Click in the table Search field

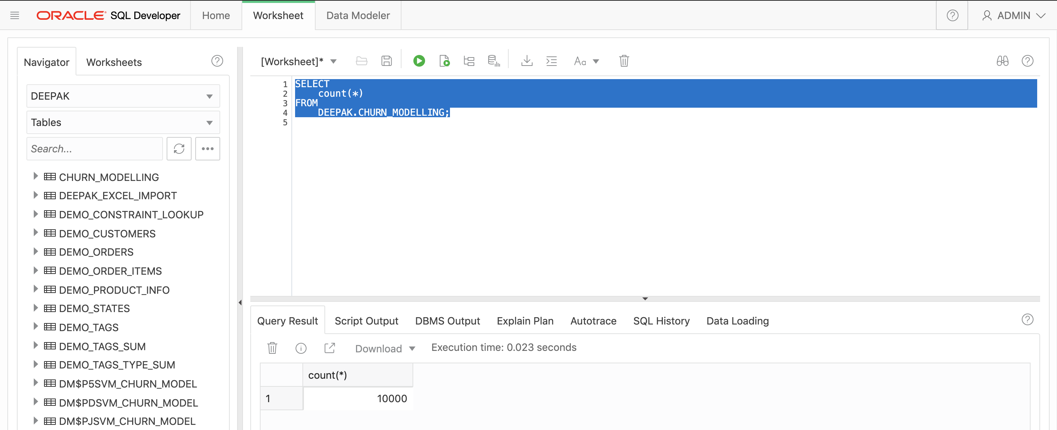click(94, 149)
